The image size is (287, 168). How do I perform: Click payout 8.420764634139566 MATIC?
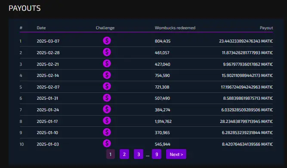[247, 144]
